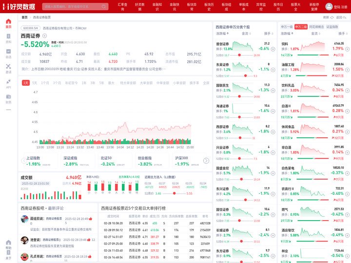Add 海通证券 with its plus icon
Viewport: 351px width, 263px height.
(x=273, y=111)
